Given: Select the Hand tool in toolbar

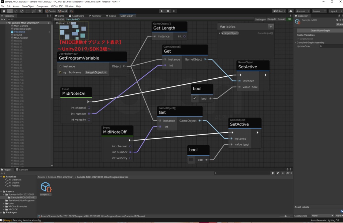Looking at the screenshot, I should coord(4,11).
